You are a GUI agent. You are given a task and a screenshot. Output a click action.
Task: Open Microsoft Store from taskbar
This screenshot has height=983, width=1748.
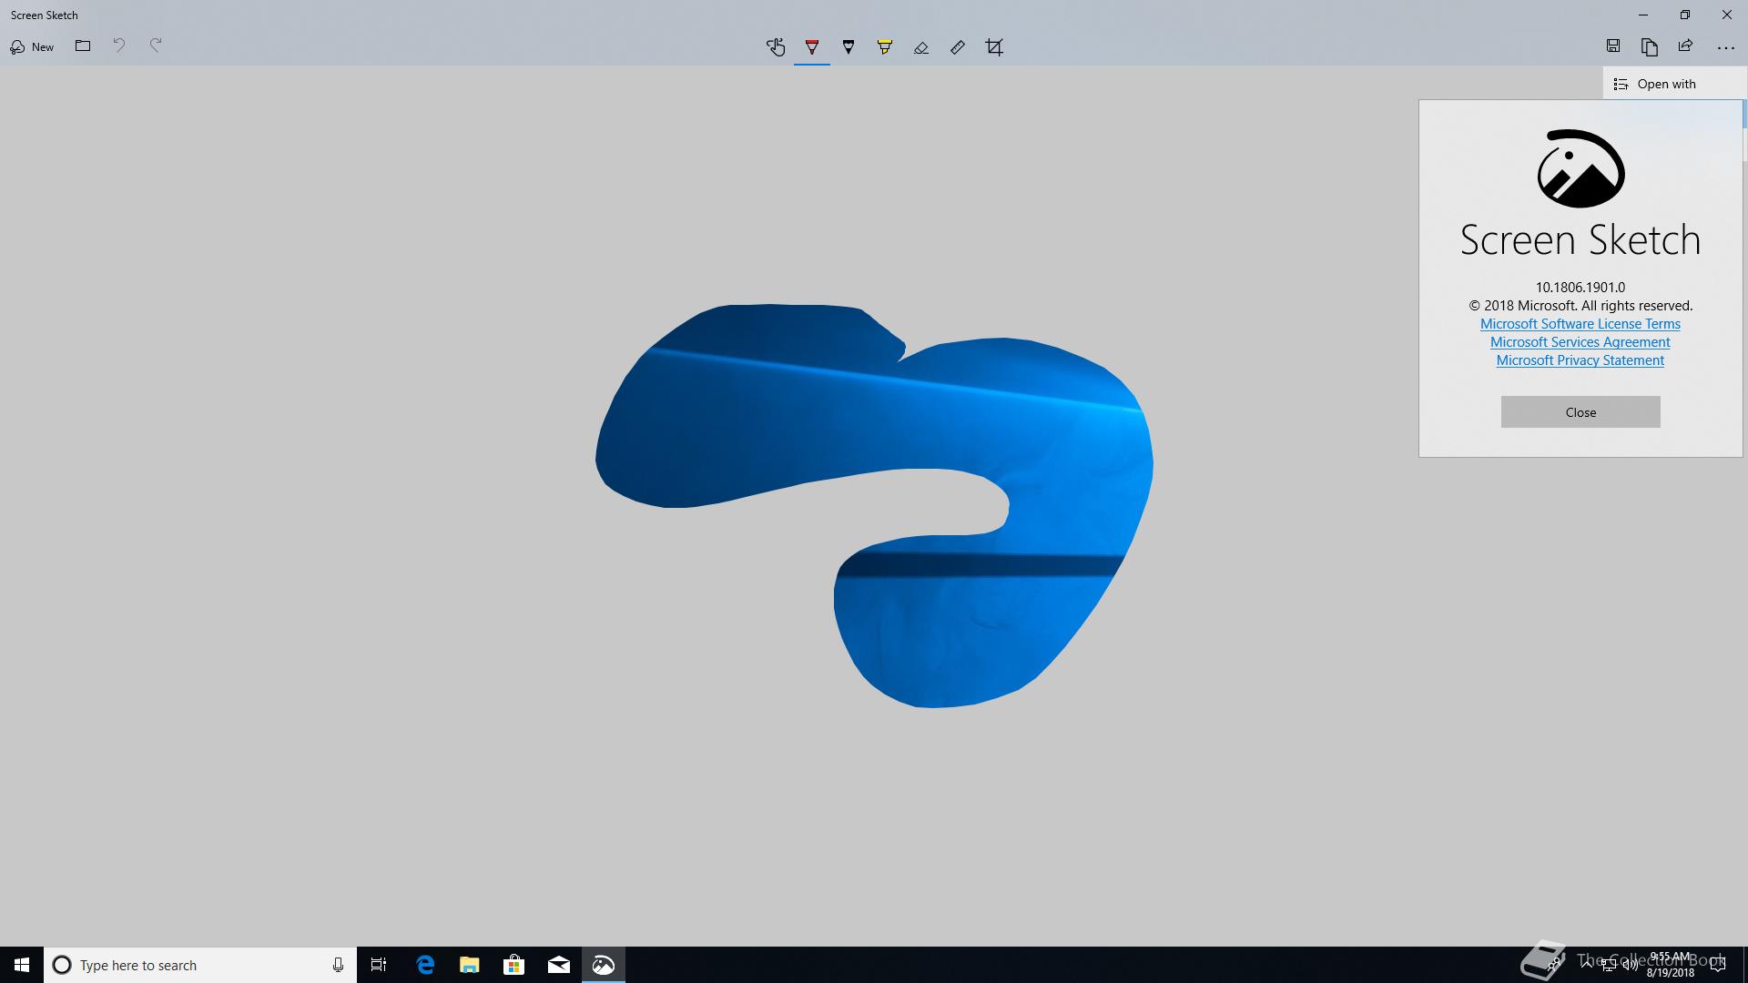point(514,965)
